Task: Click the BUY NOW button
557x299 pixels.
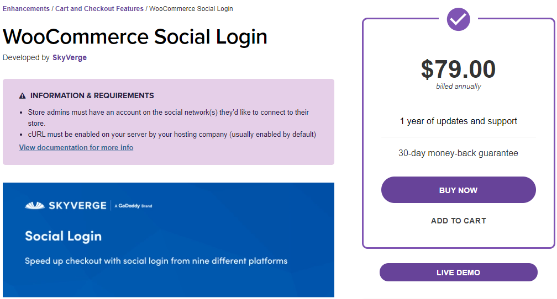Action: 458,190
